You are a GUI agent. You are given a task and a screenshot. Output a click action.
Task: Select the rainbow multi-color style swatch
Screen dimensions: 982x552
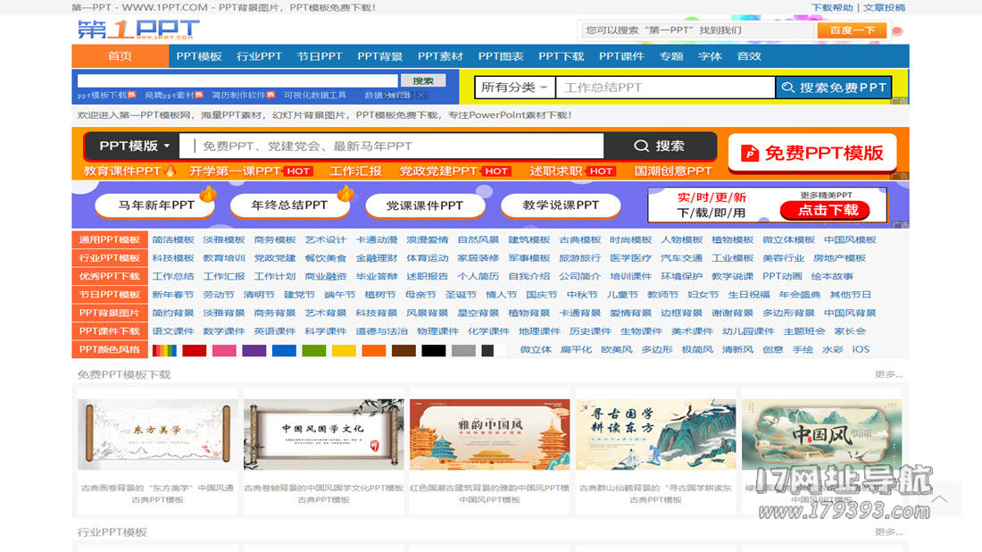[164, 350]
